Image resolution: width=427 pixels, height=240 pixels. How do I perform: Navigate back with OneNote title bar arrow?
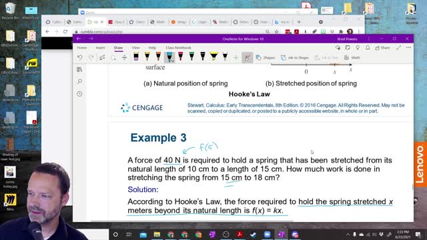(79, 39)
